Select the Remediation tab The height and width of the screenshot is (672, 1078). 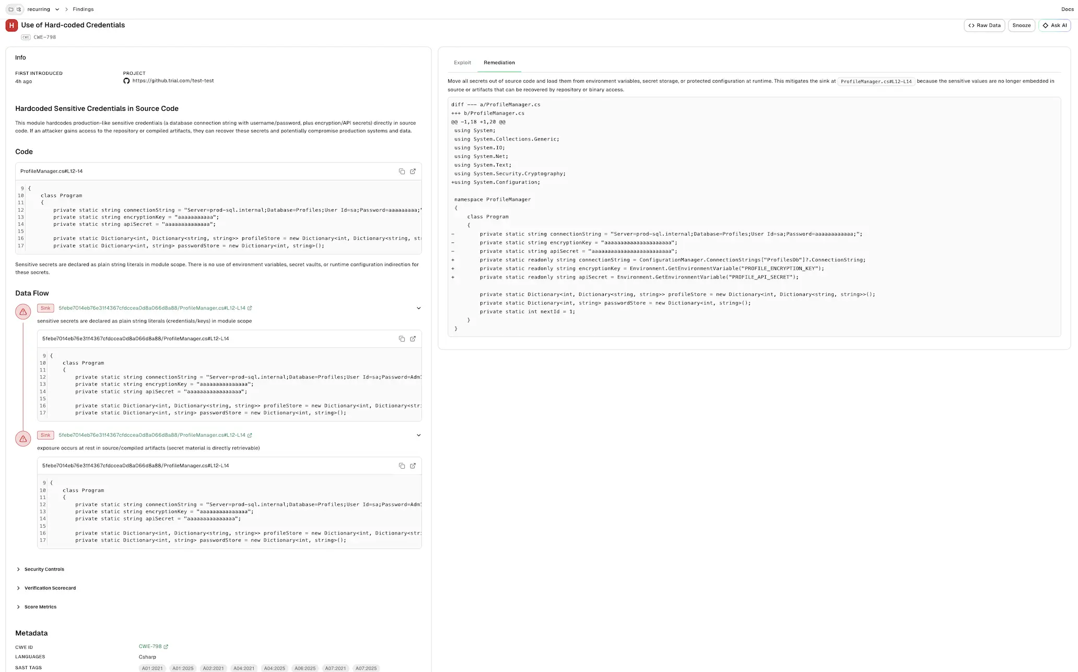coord(499,63)
